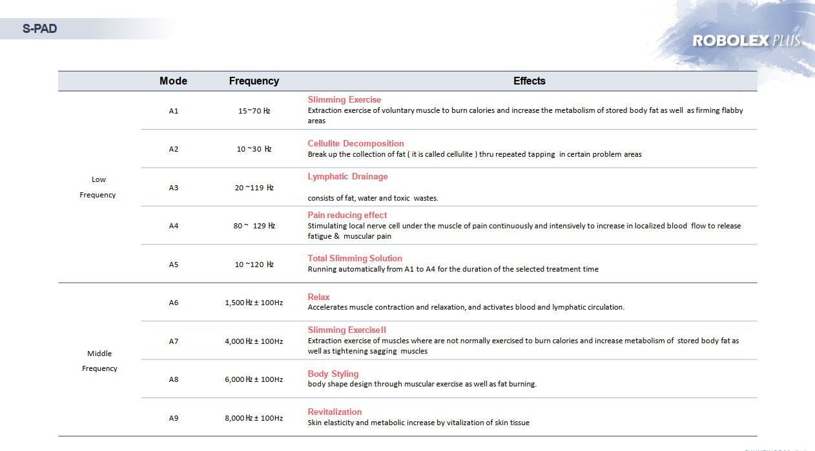The height and width of the screenshot is (451, 815).
Task: Click the 'Running automatically from A1 to A4' description
Action: 453,269
